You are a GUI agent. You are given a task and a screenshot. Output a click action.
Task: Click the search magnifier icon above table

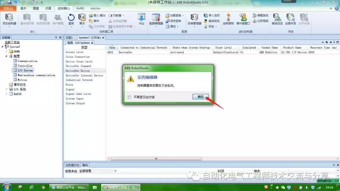pos(327,42)
